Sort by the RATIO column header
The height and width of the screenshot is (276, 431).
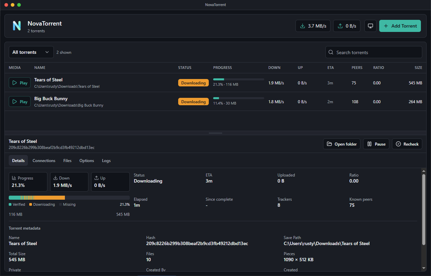tap(379, 68)
